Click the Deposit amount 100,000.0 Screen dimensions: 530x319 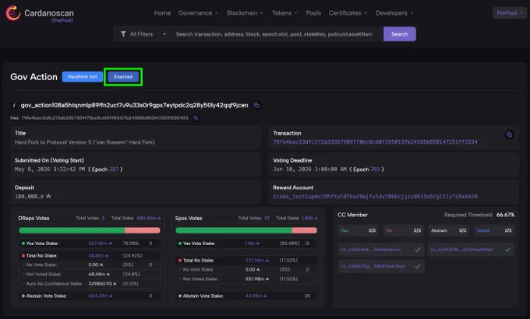(33, 197)
